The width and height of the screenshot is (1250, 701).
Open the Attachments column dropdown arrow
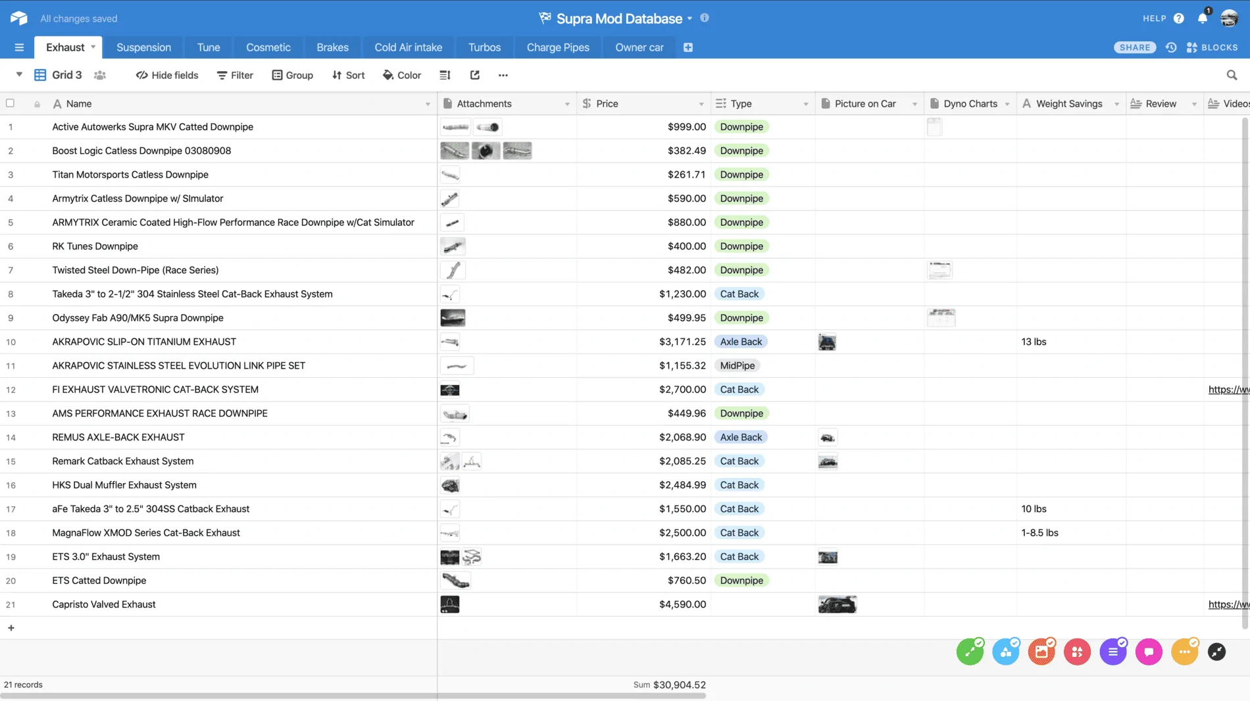coord(567,104)
